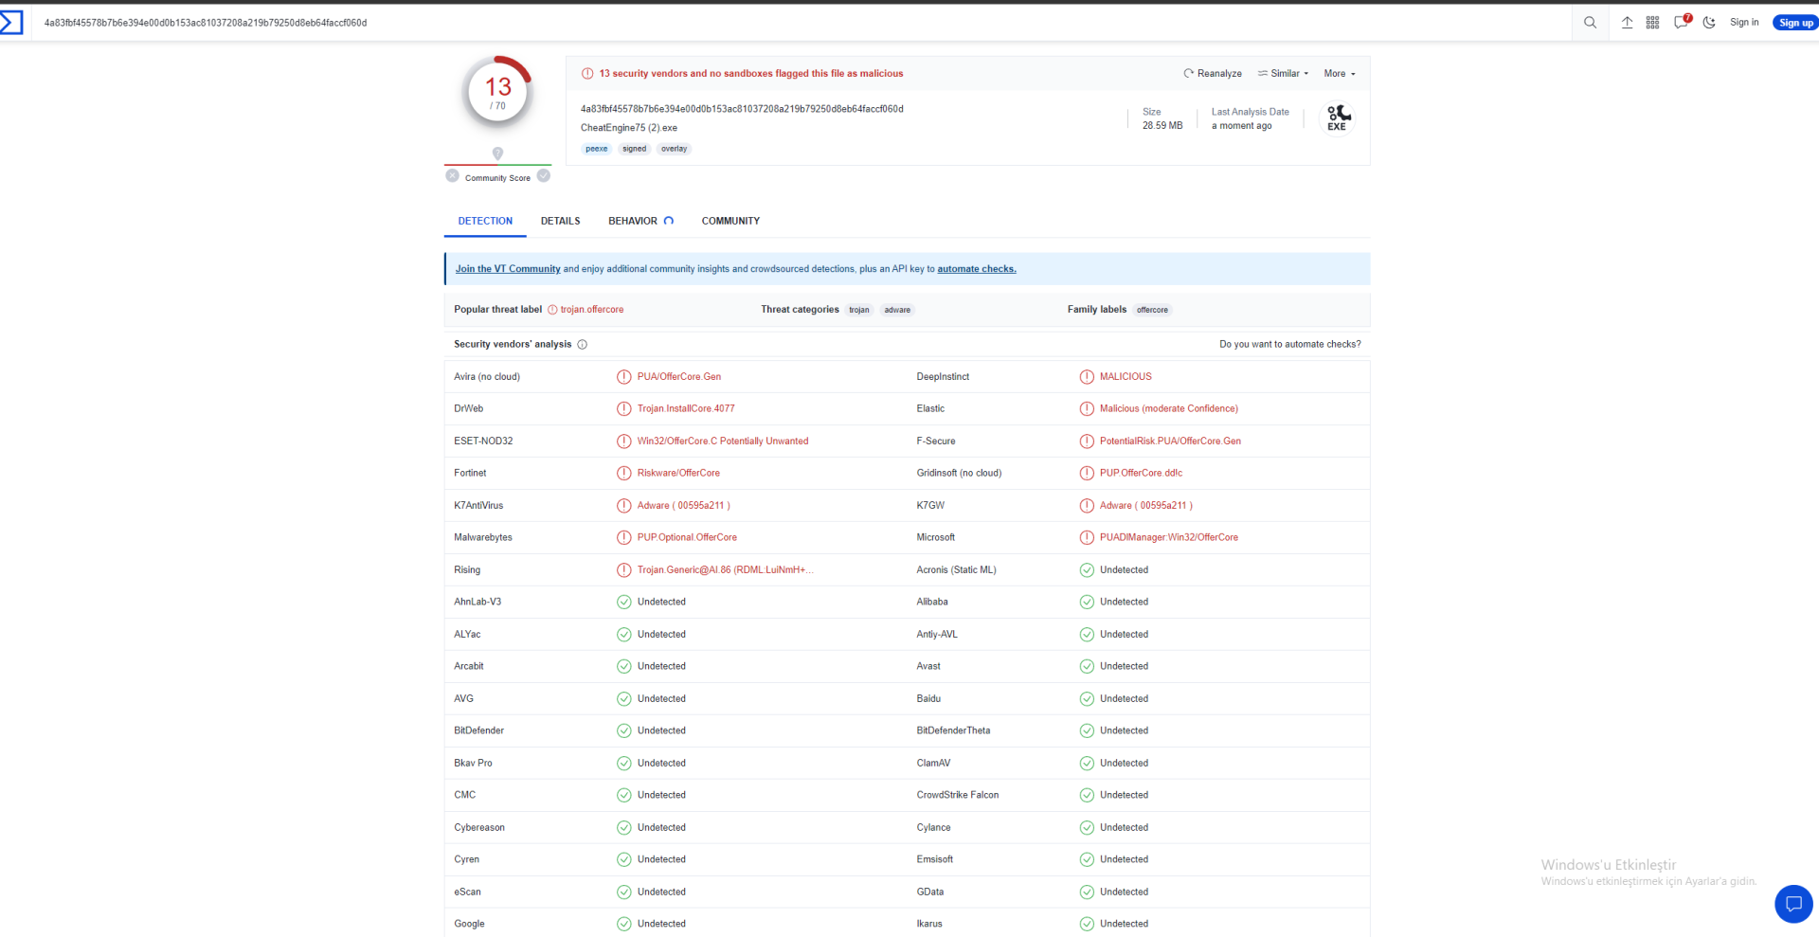Click the EXE file type icon
This screenshot has height=937, width=1819.
pos(1337,118)
